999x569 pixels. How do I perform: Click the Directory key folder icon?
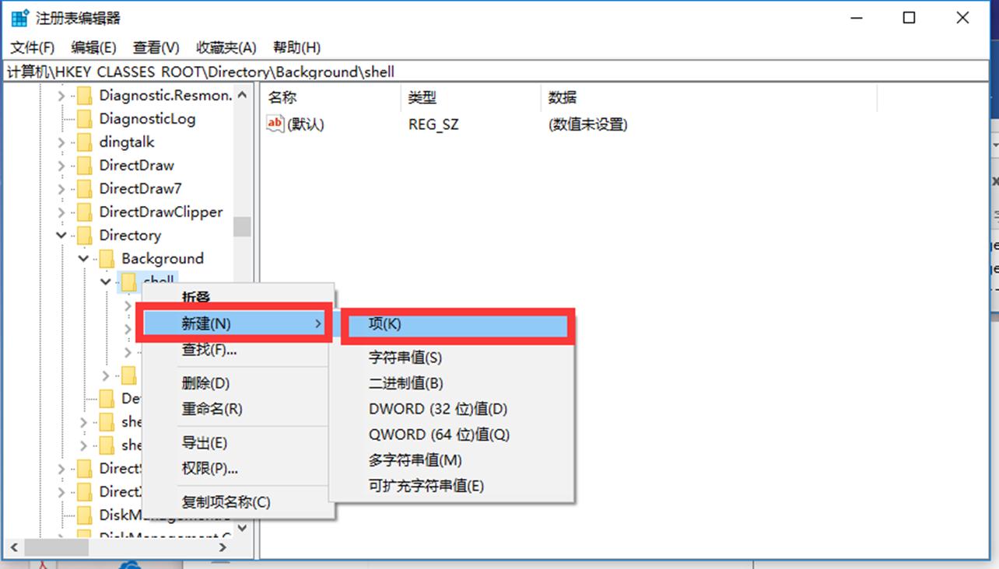(x=86, y=235)
